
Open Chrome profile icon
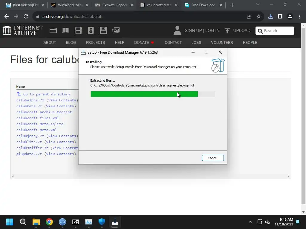tap(290, 17)
